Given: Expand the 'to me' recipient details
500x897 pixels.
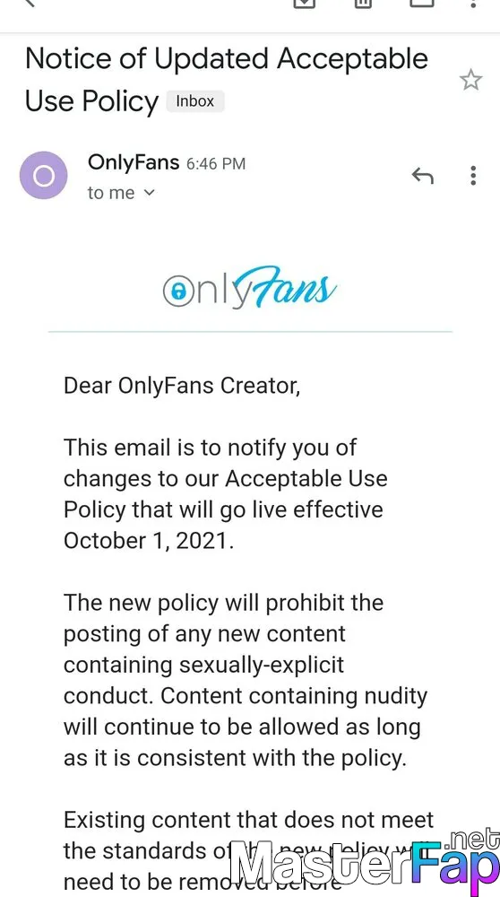Looking at the screenshot, I should pos(121,194).
